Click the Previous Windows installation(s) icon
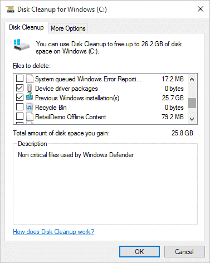This screenshot has width=210, height=263. (30, 97)
